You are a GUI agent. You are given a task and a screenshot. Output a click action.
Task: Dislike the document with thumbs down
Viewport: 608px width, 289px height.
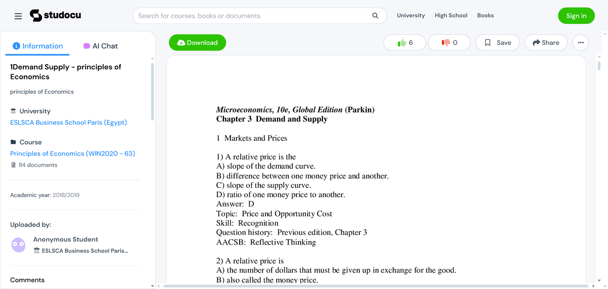449,43
